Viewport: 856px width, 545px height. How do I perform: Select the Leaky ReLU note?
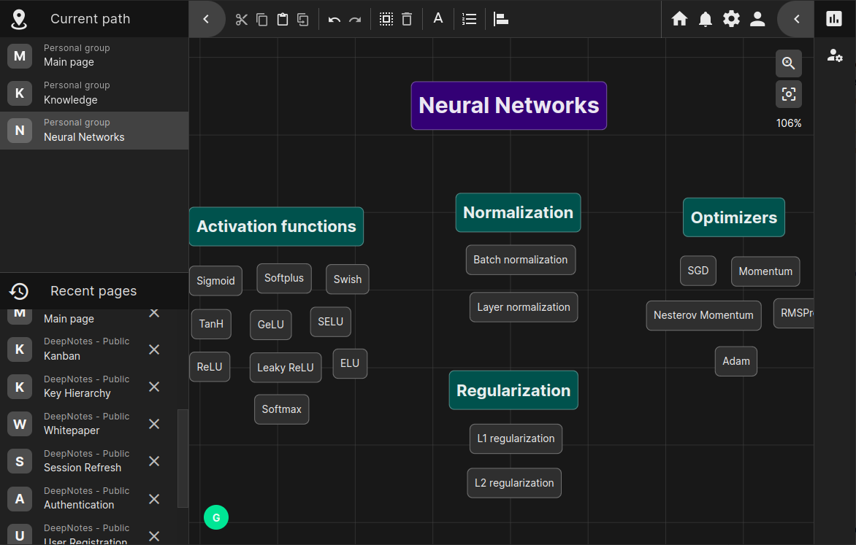(x=286, y=368)
